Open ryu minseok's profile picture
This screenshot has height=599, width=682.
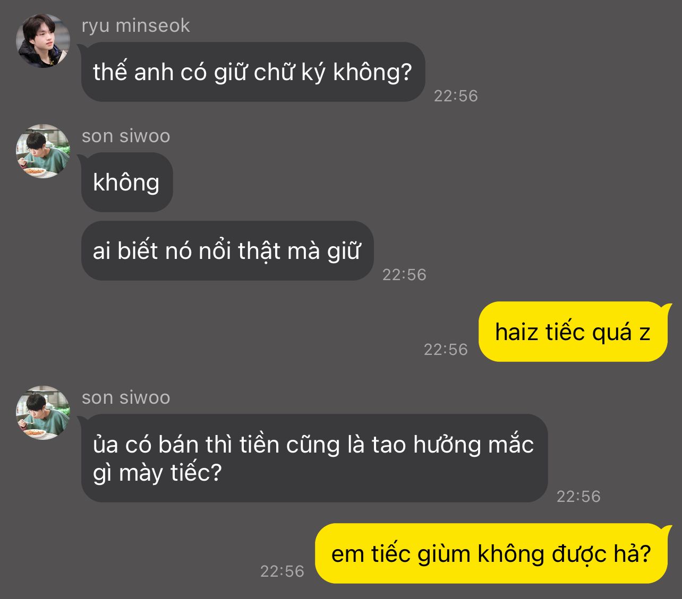43,41
